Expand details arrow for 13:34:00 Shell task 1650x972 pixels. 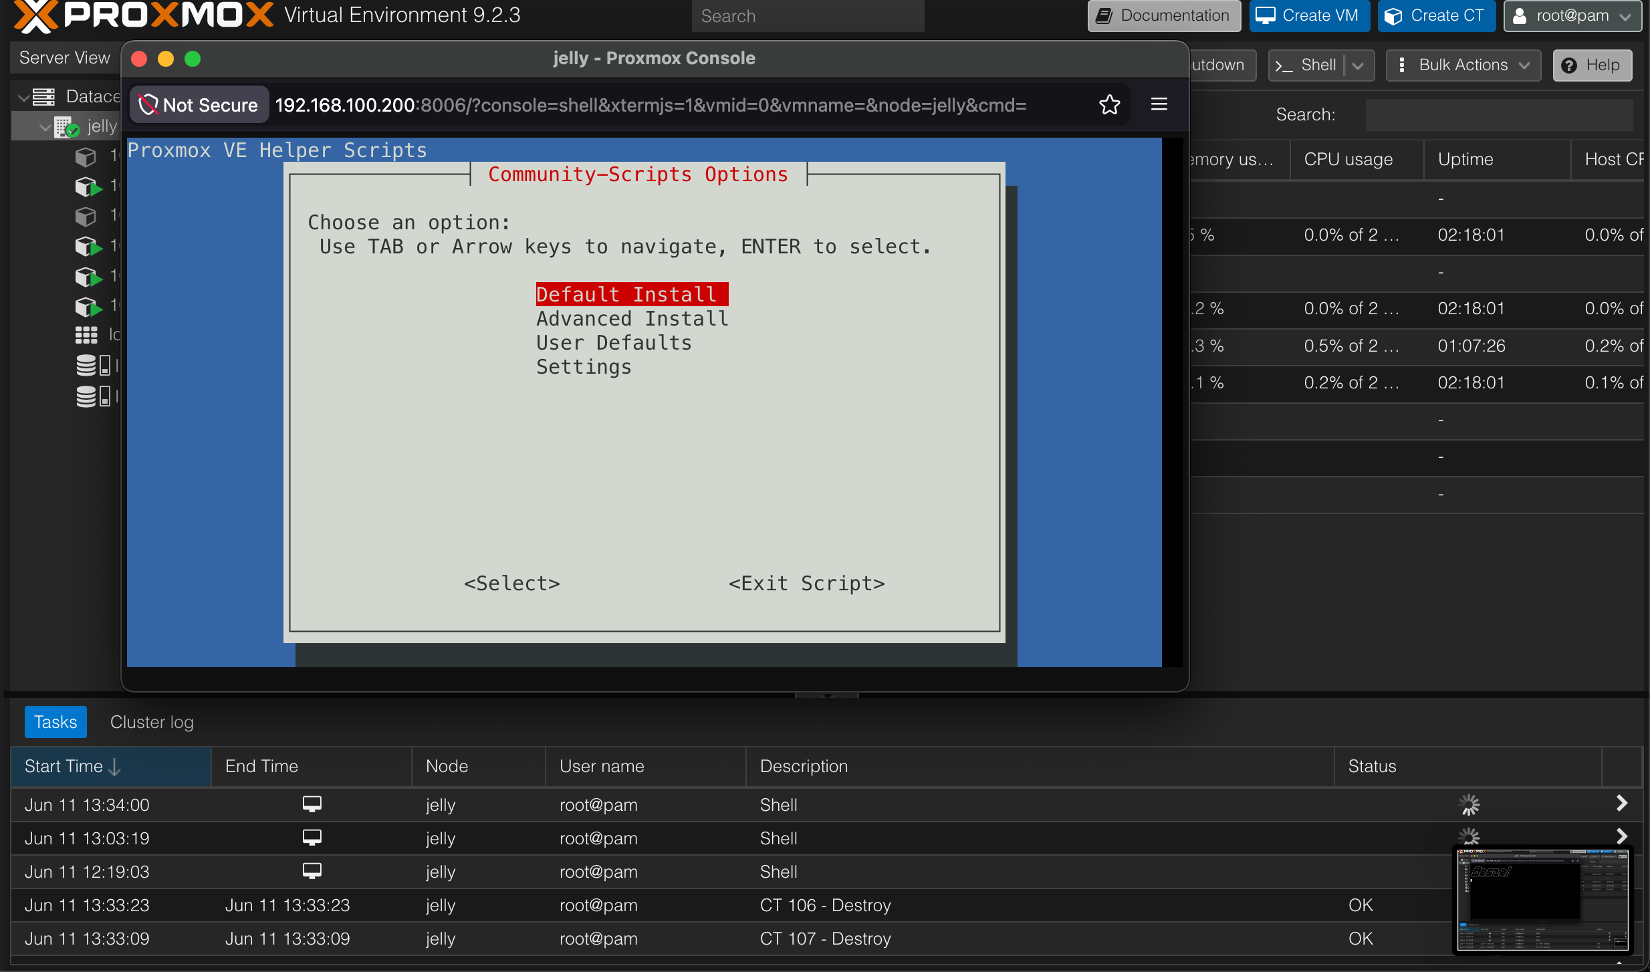(1622, 804)
